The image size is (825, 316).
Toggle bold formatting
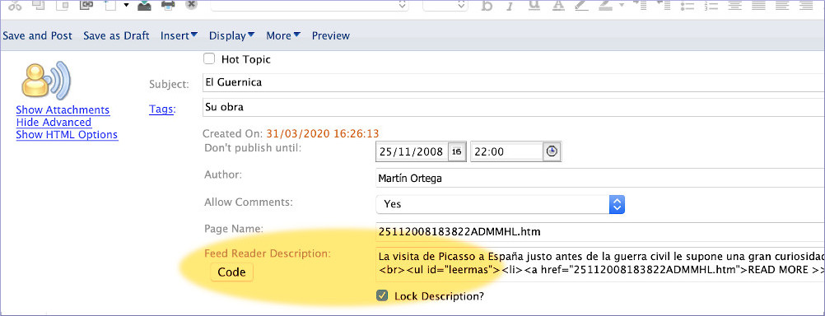[487, 5]
